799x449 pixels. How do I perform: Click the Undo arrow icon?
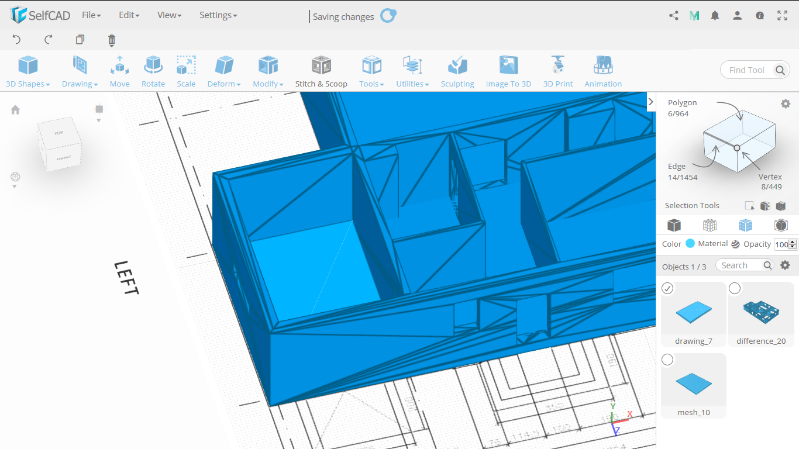pos(16,40)
